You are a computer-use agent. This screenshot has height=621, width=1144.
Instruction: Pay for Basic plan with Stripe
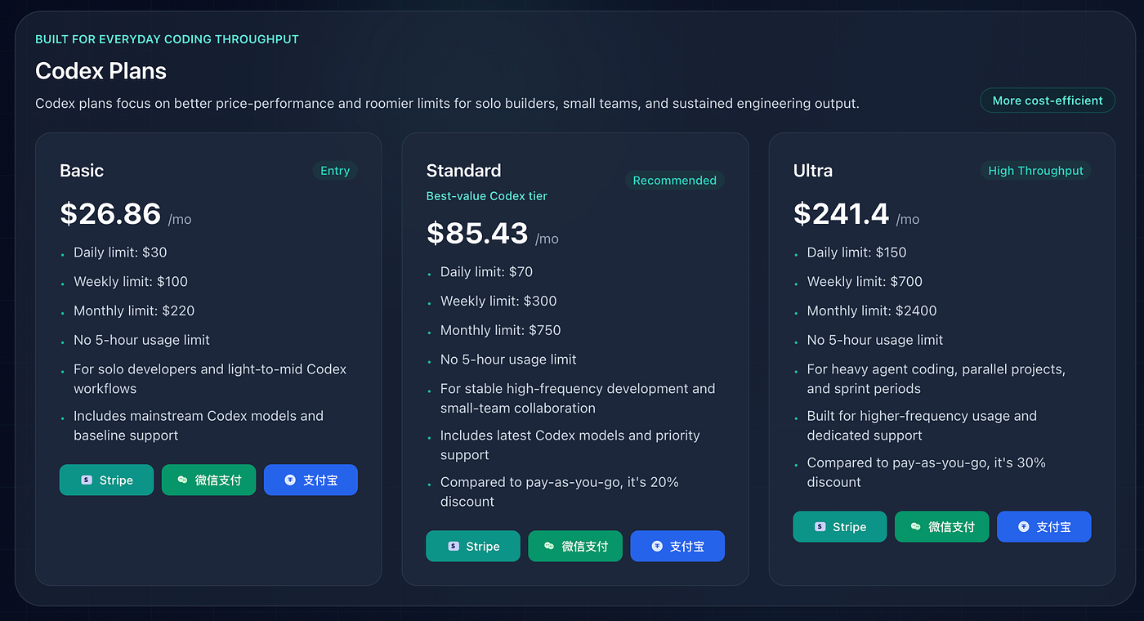(x=106, y=480)
